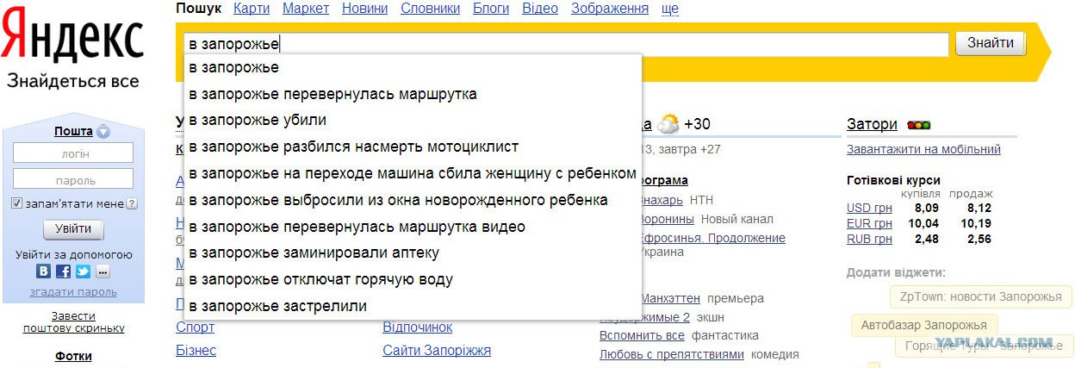Click the Знайти search button
Viewport: 1075px width, 368px height.
tap(991, 43)
